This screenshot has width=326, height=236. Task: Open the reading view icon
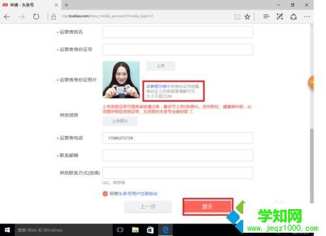click(x=237, y=16)
